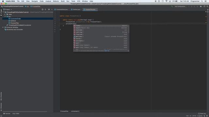Collapse the ThreadingWithCallableTutorial root node
The image size is (209, 117).
tap(3, 12)
